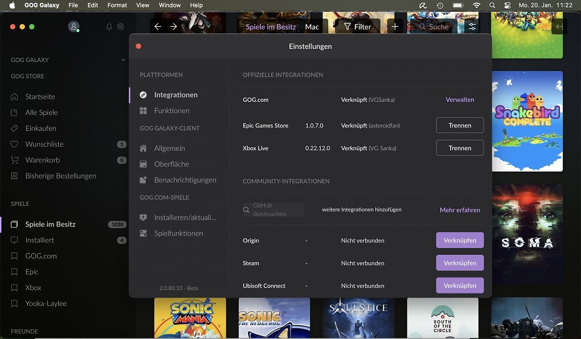Close the Einstellungen dialog with red dot
Image resolution: width=581 pixels, height=339 pixels.
138,46
